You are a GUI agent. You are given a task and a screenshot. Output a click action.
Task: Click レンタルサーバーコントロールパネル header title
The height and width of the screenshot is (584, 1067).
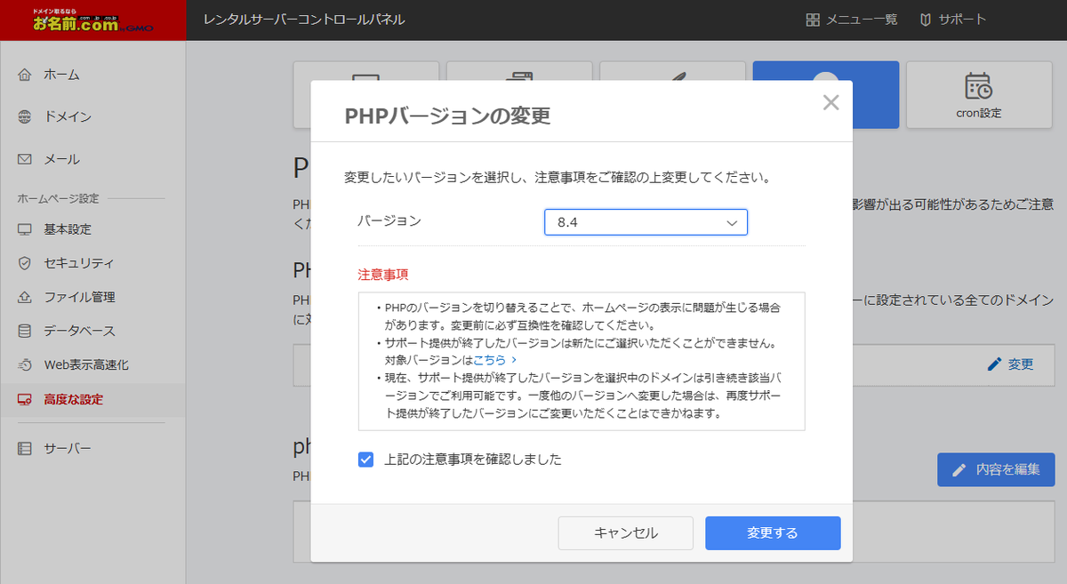304,20
